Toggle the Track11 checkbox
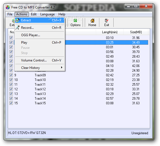 (x=11, y=84)
